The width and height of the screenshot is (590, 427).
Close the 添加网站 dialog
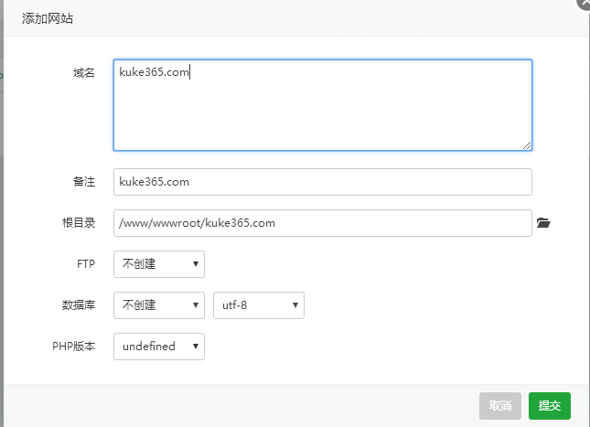click(x=584, y=3)
